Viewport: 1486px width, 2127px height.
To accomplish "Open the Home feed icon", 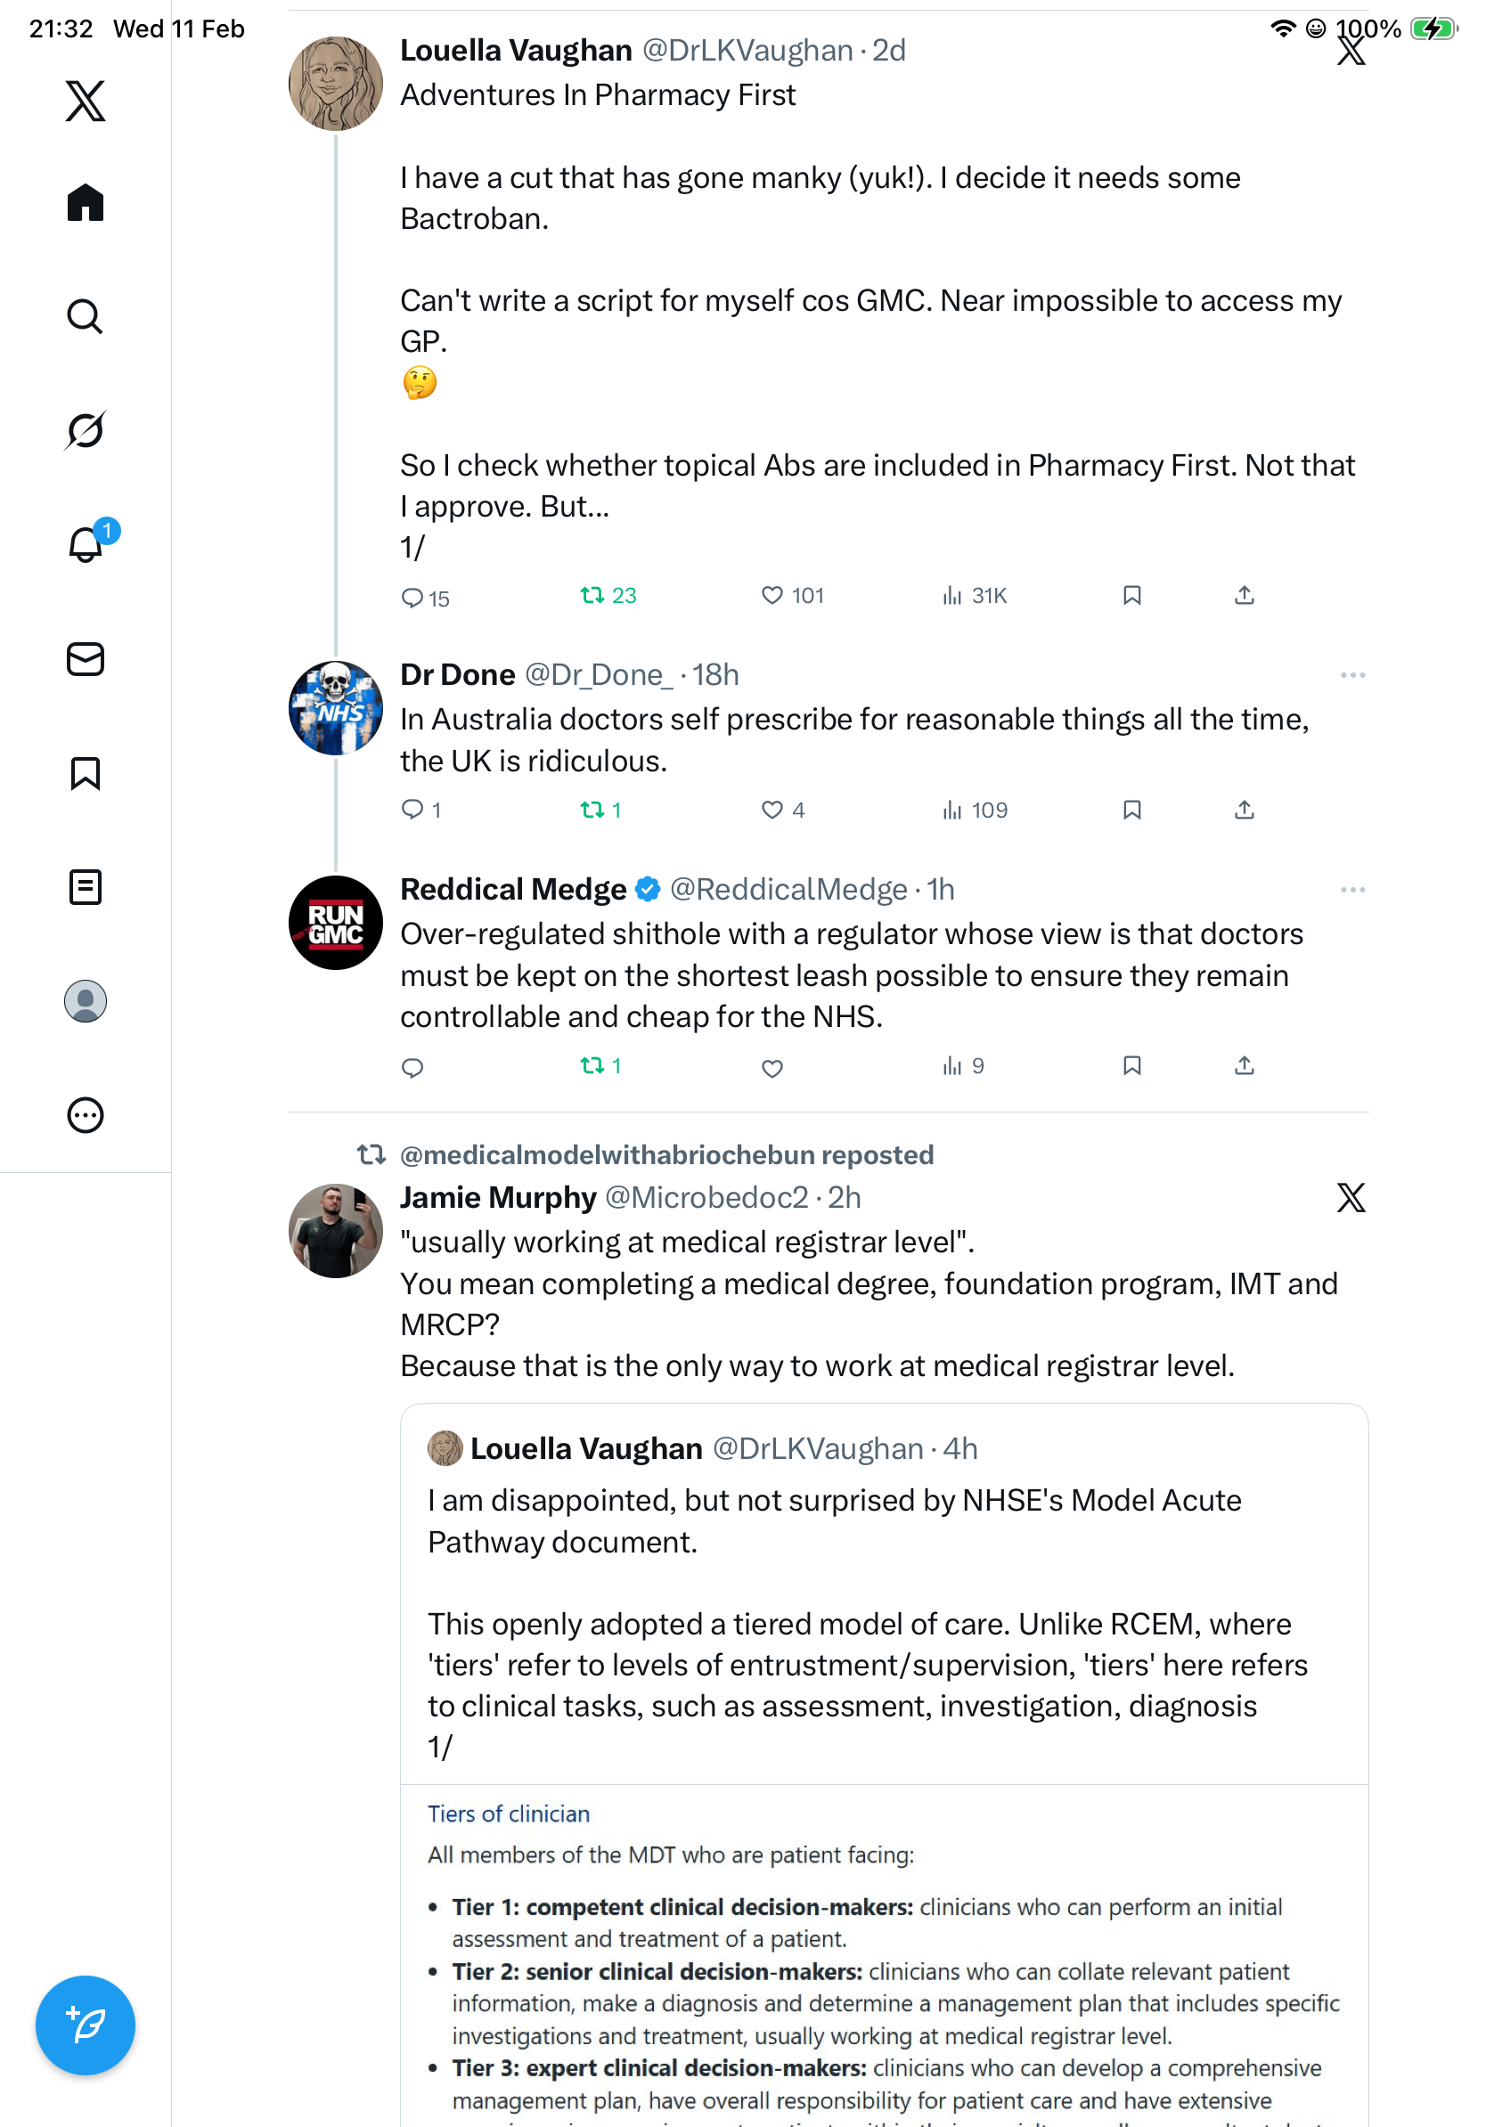I will (x=86, y=202).
